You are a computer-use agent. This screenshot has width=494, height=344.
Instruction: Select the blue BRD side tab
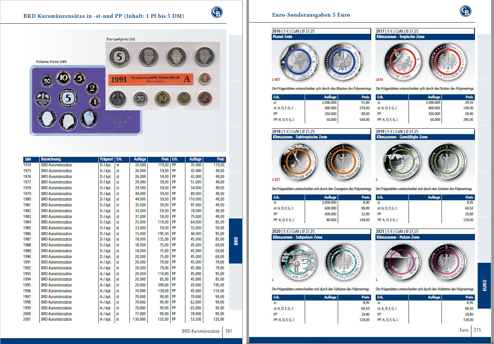click(236, 241)
